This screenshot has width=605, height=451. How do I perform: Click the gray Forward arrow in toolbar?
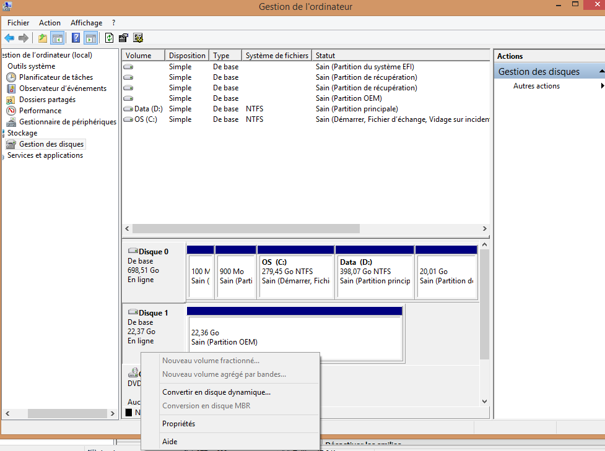[x=24, y=38]
